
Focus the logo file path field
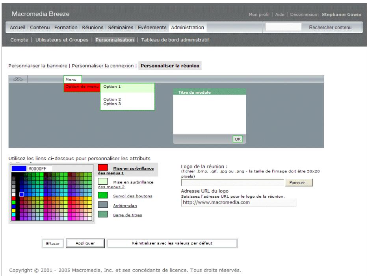[x=232, y=183]
